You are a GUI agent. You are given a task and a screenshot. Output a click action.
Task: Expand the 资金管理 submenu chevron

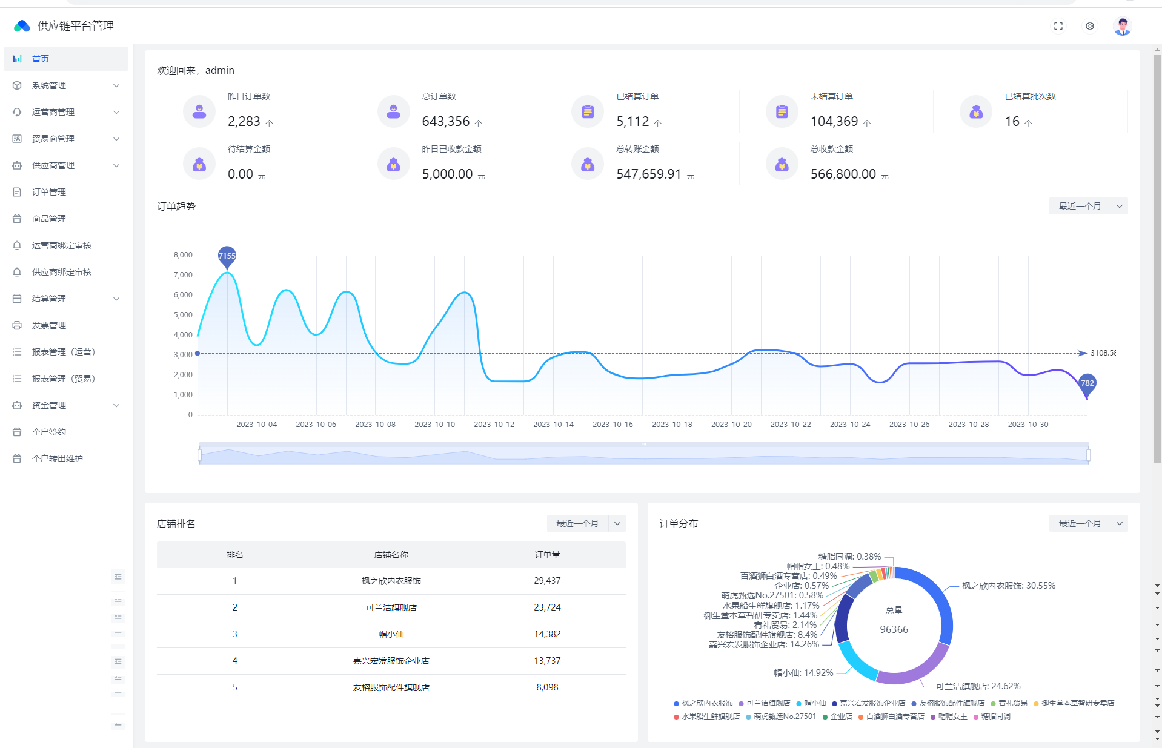[116, 405]
